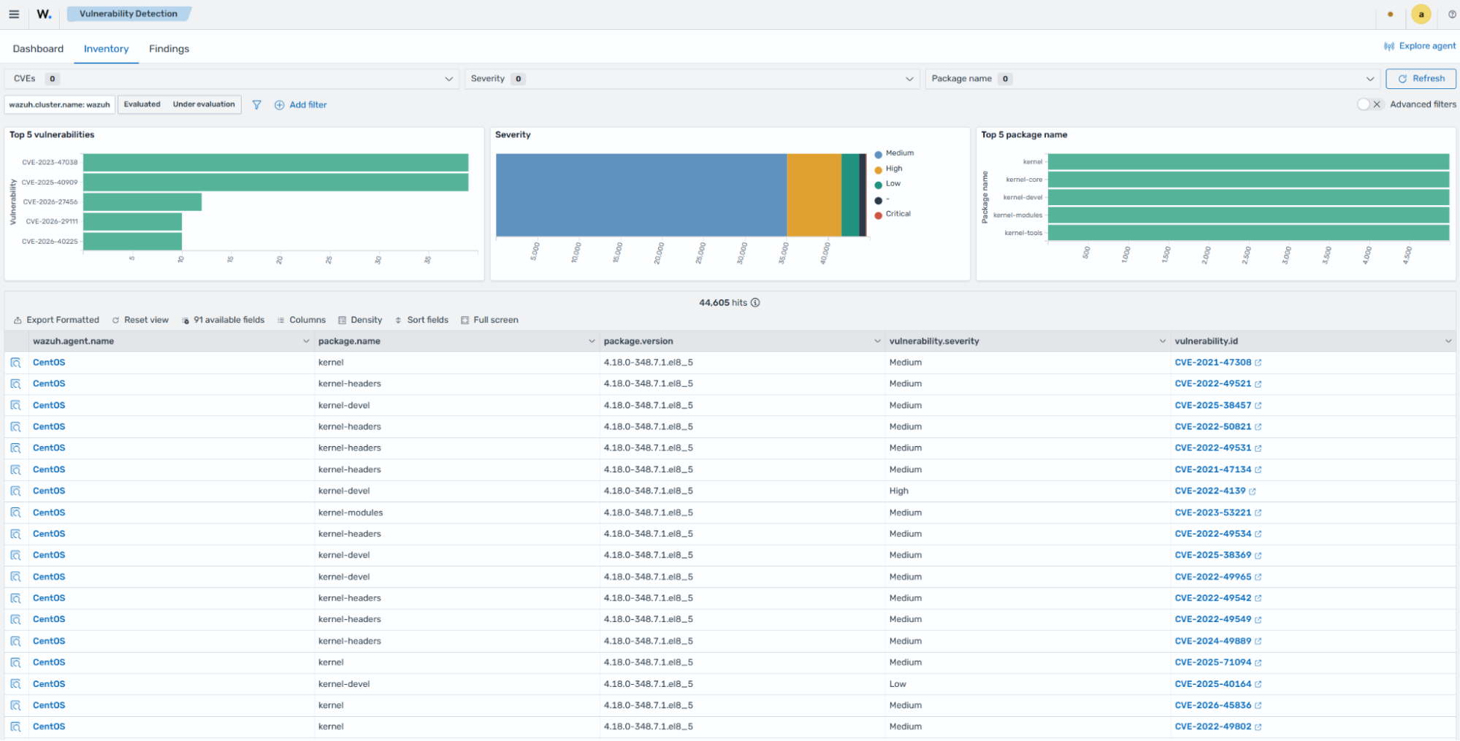1460x741 pixels.
Task: Click Reset view
Action: click(x=140, y=320)
